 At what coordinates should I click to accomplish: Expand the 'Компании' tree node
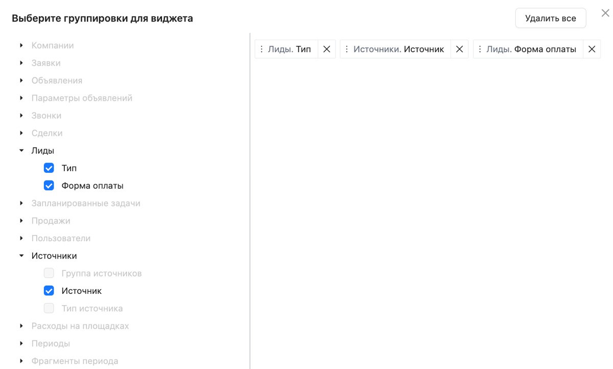point(21,45)
